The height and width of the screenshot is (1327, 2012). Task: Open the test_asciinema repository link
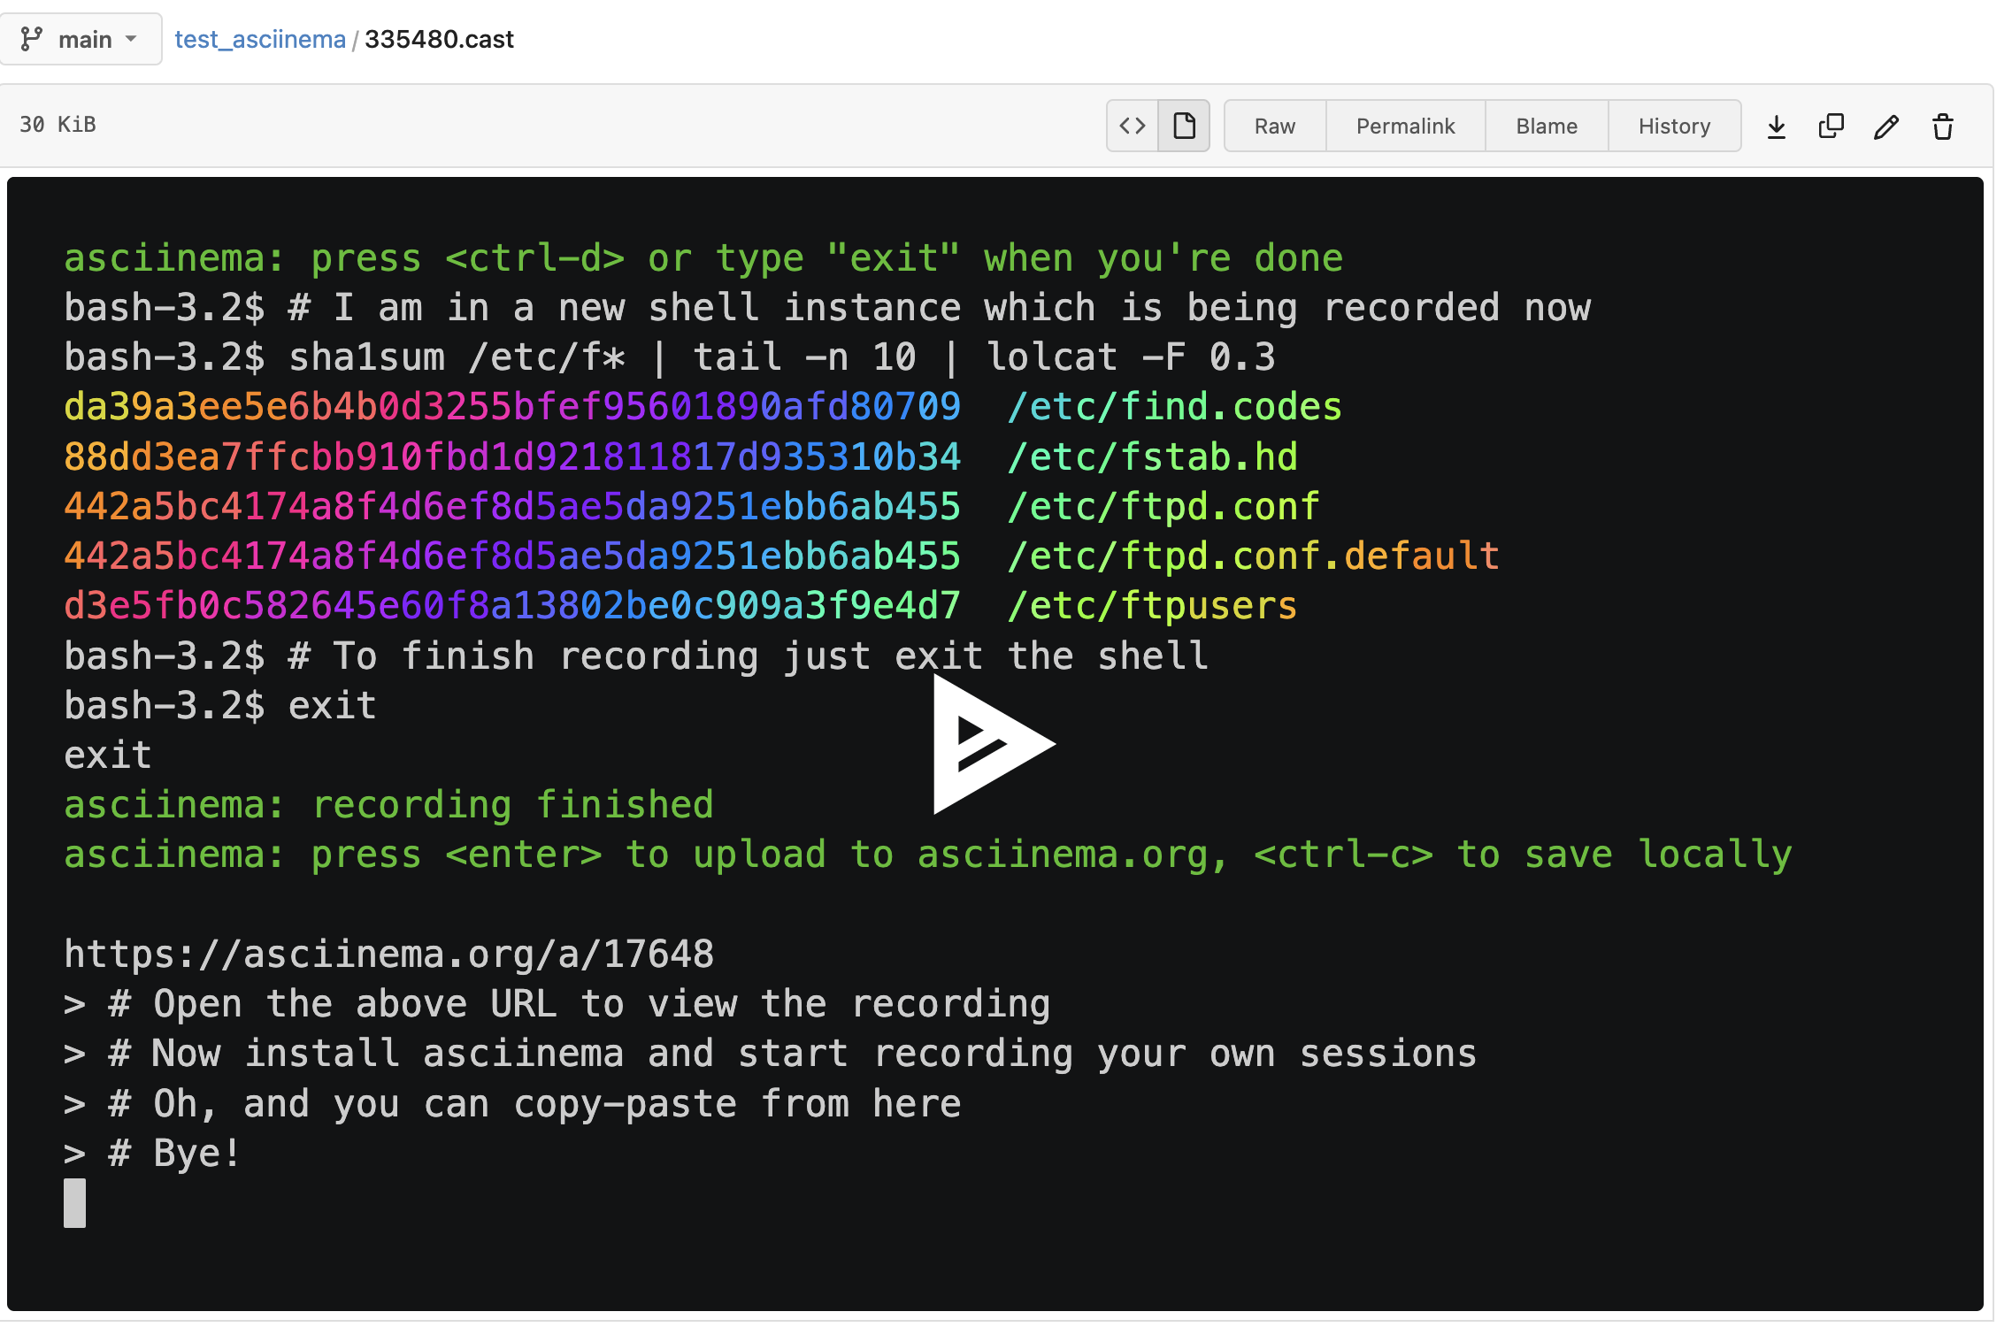pos(260,39)
